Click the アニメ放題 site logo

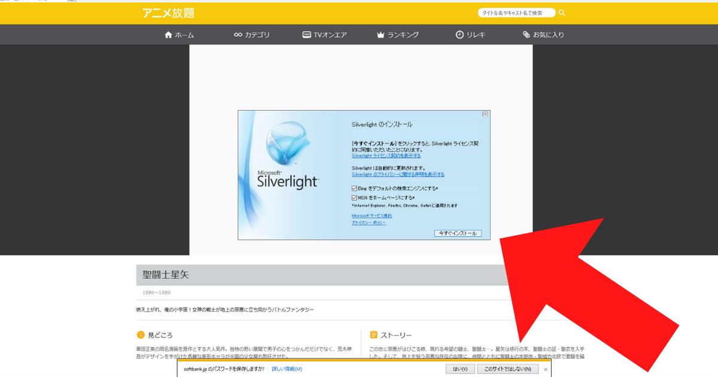pos(168,13)
